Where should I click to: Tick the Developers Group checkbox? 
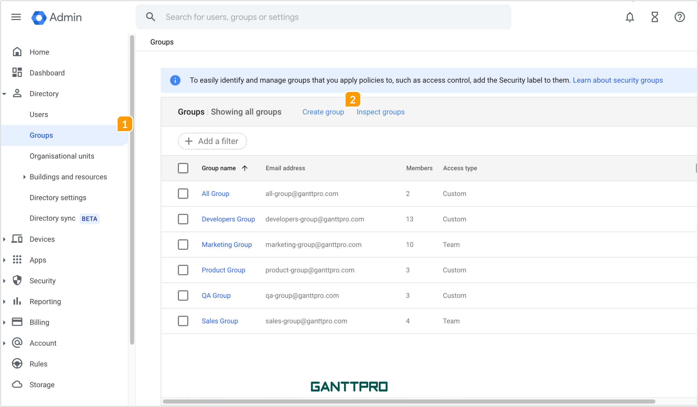pos(183,219)
